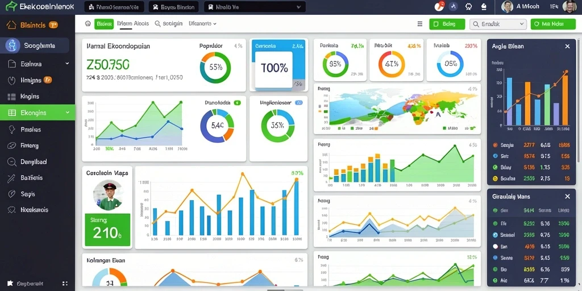This screenshot has width=582, height=291.
Task: Open the Ulkanents dropdown in toolbar
Action: (x=202, y=23)
